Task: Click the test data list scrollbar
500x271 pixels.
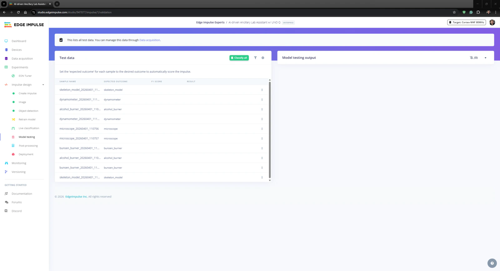Action: click(x=270, y=130)
